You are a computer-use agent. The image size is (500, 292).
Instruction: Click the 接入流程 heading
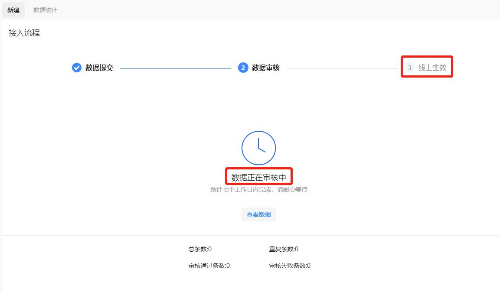click(x=24, y=33)
